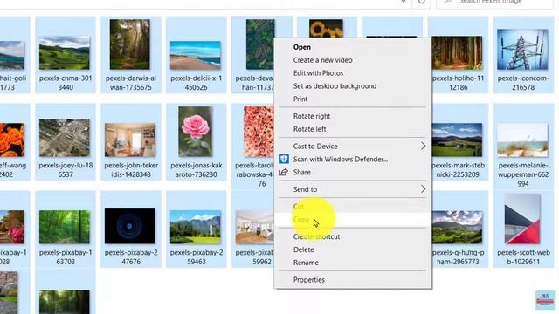The width and height of the screenshot is (559, 314).
Task: Click the refresh button beside address bar
Action: pos(421,3)
